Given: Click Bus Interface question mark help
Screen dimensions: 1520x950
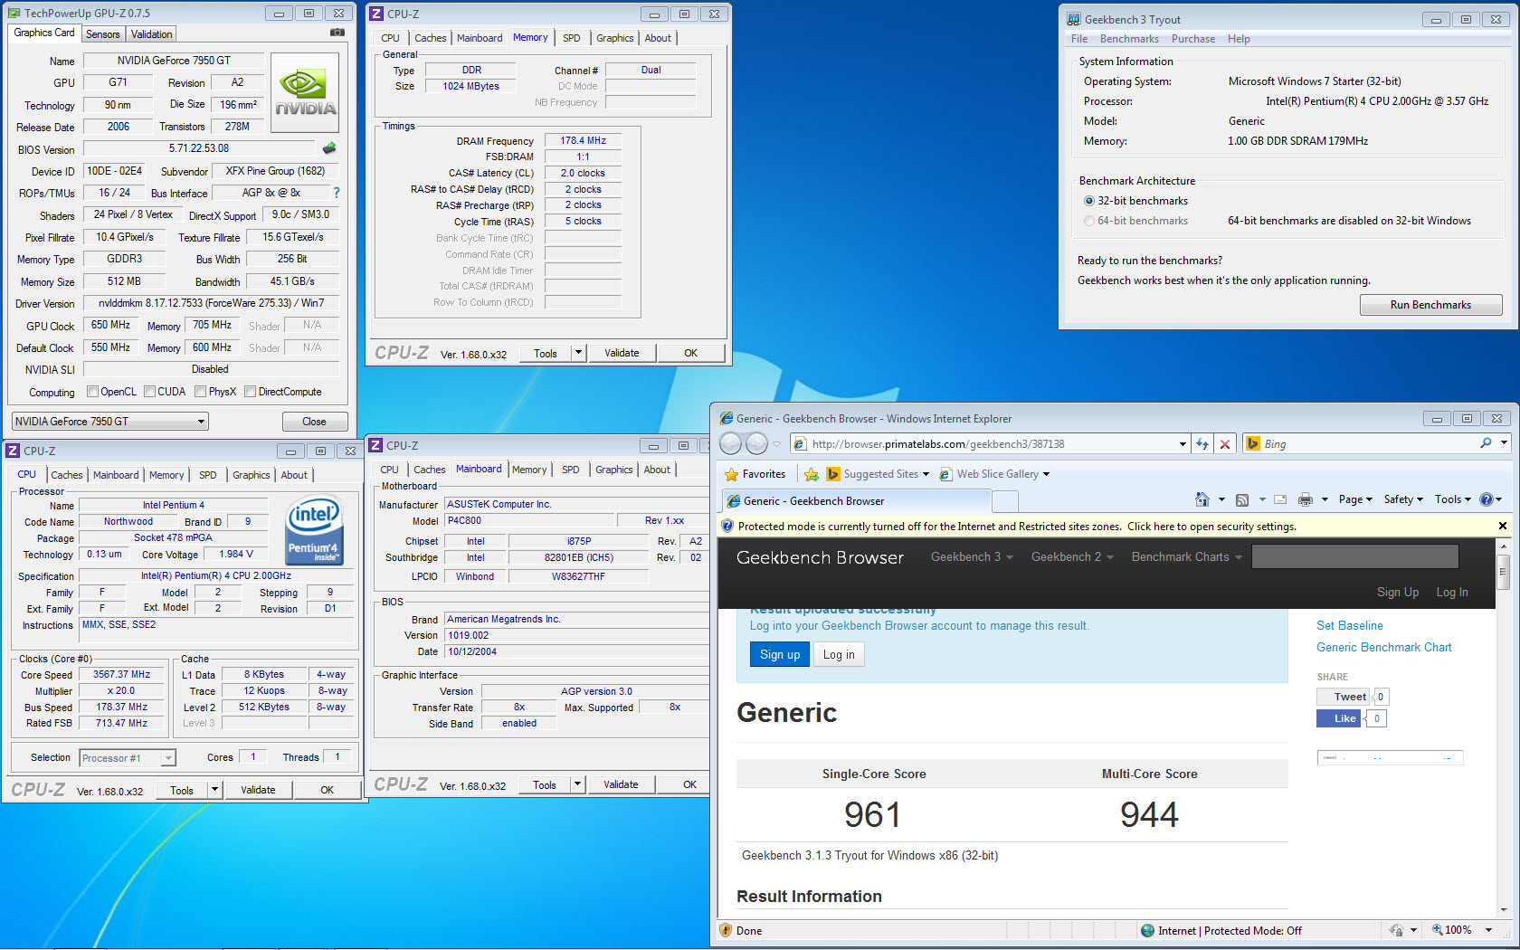Looking at the screenshot, I should tap(337, 193).
